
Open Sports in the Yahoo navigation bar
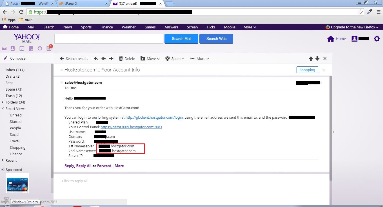pos(86,27)
